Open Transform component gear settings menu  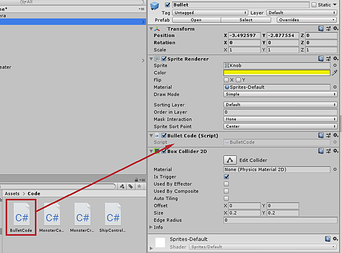[336, 29]
